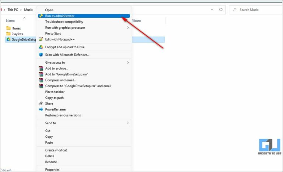The width and height of the screenshot is (283, 172).
Task: Choose Delete from the context menu
Action: (x=84, y=156)
